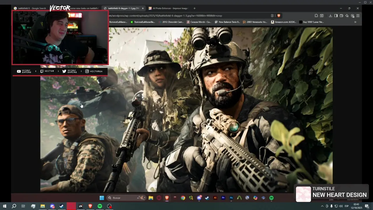The height and width of the screenshot is (210, 373).
Task: Open the volume speaker tray icon
Action: [x=341, y=206]
